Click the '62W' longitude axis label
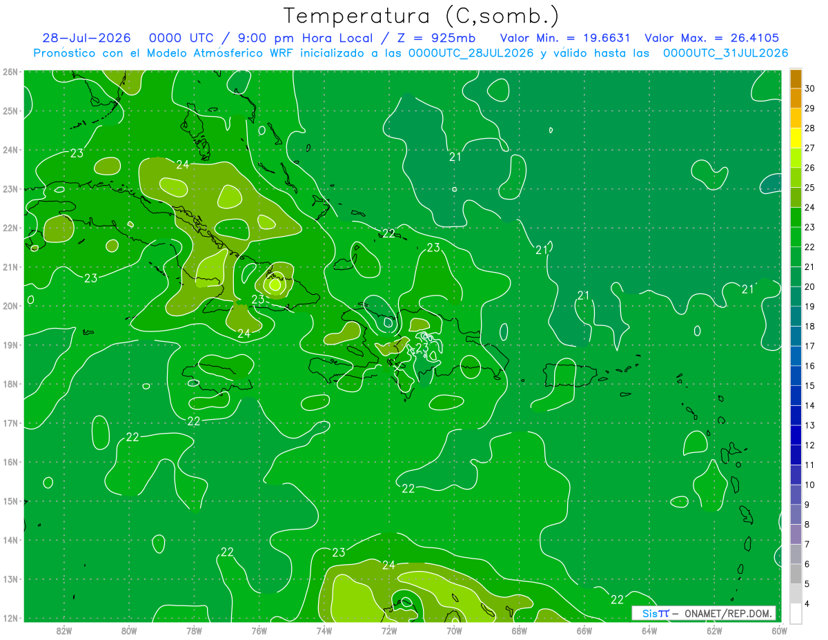Screen dimensions: 828x640 (714, 630)
